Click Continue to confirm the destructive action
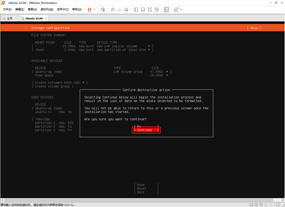 146,130
